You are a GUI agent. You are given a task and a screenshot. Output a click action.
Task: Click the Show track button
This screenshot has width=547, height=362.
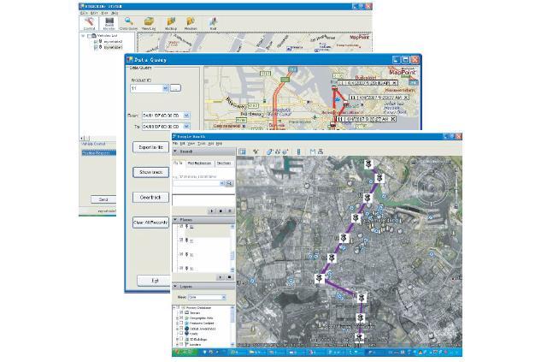click(150, 172)
